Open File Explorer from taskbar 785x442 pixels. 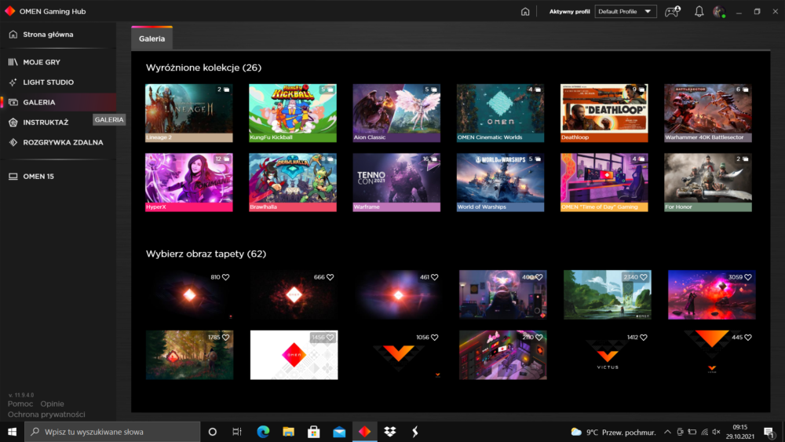288,432
